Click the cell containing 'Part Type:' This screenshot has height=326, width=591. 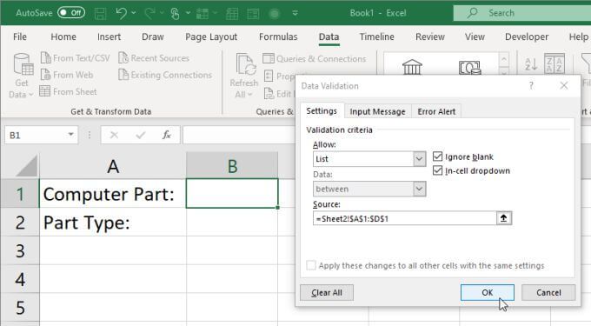coord(113,223)
